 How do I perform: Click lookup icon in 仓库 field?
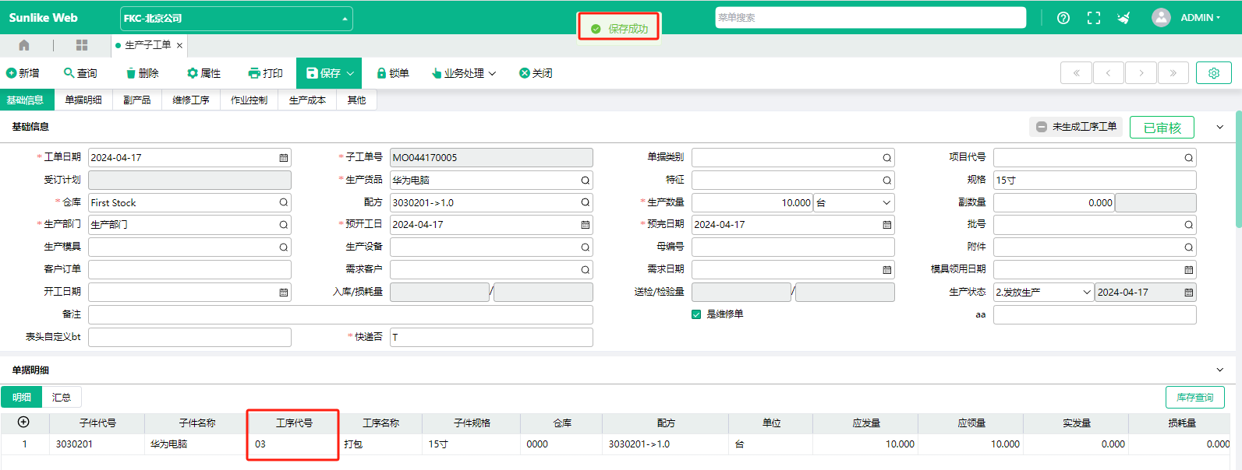pos(284,202)
